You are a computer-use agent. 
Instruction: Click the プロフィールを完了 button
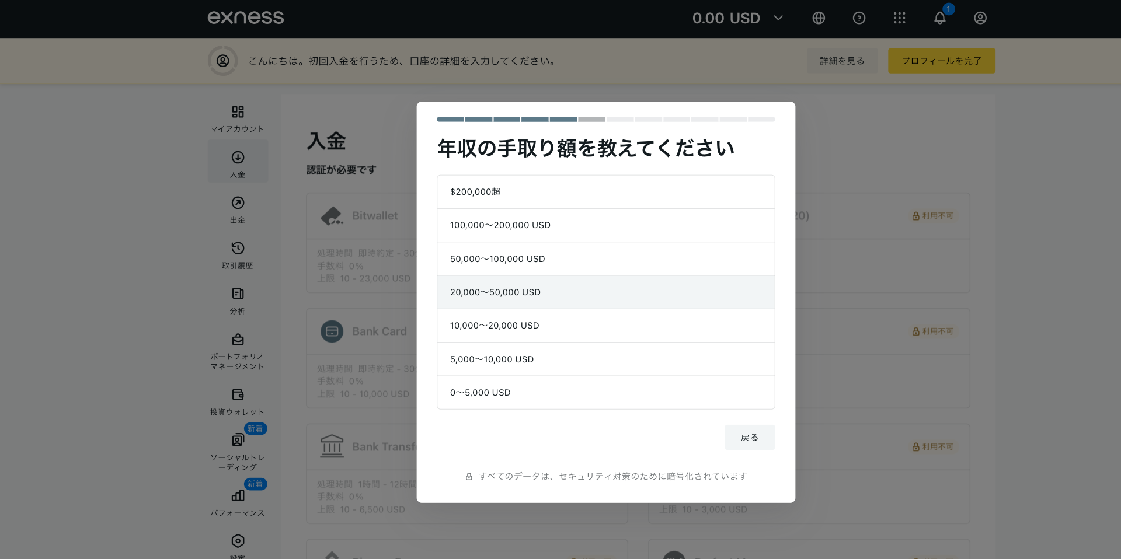(x=941, y=61)
